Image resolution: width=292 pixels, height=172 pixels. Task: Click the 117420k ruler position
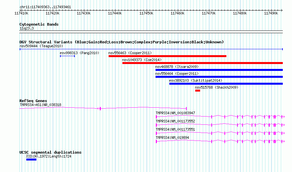click(x=52, y=13)
